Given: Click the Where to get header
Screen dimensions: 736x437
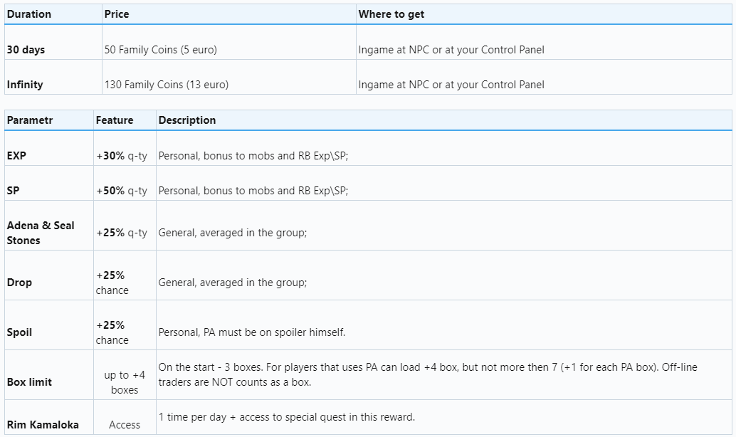Looking at the screenshot, I should point(391,14).
